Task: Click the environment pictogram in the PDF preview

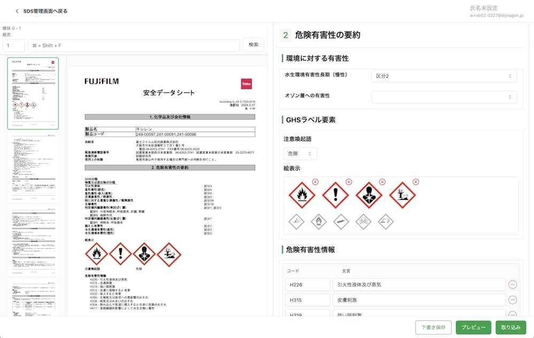Action: click(169, 254)
